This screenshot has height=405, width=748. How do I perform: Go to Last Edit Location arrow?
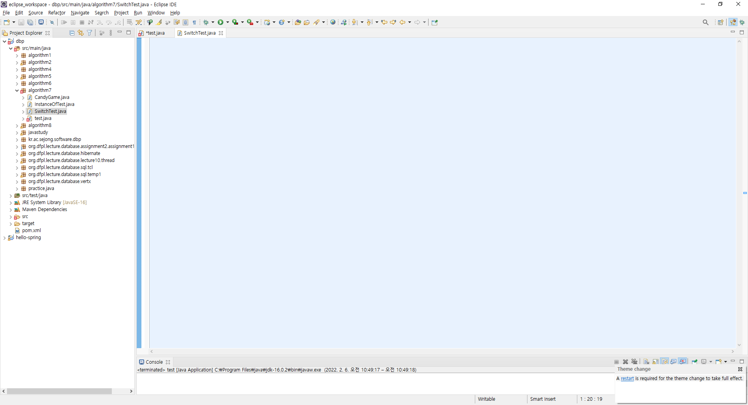tap(384, 22)
